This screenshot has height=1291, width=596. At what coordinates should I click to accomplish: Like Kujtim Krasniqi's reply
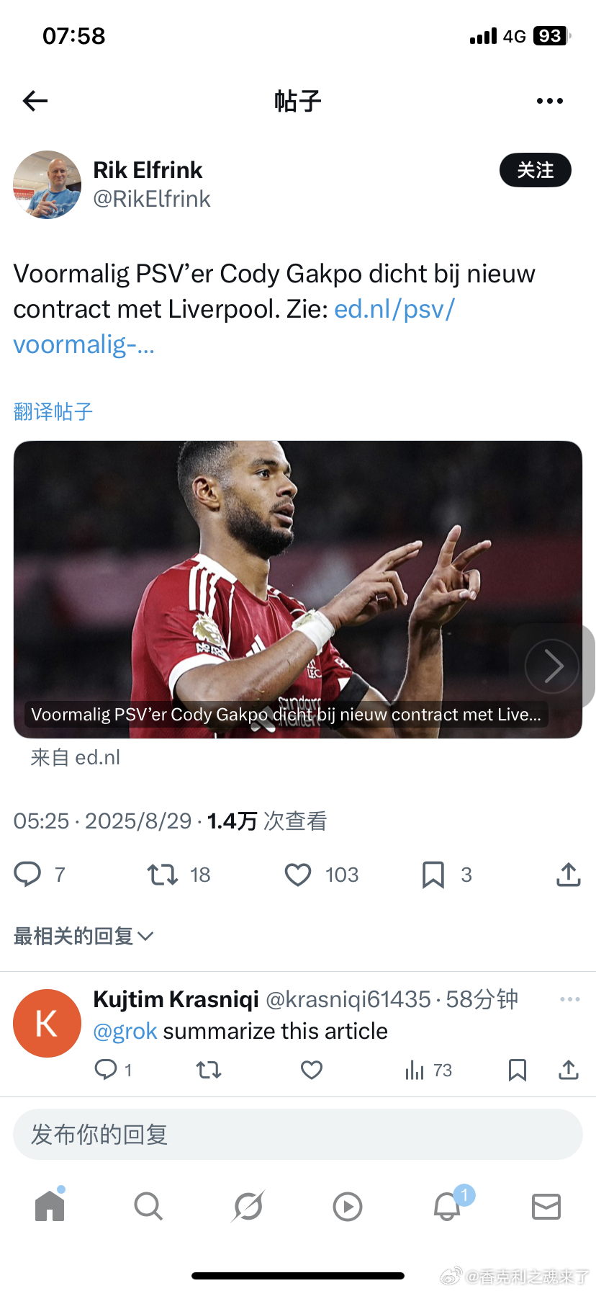(x=312, y=1070)
